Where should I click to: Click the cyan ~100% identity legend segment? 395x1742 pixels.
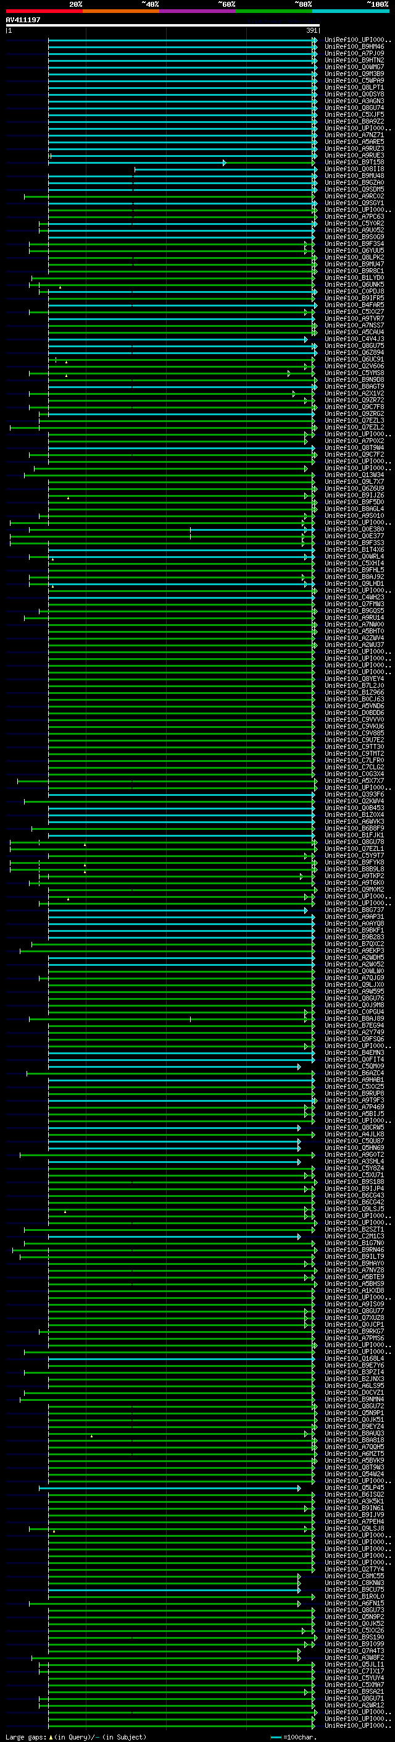click(351, 11)
